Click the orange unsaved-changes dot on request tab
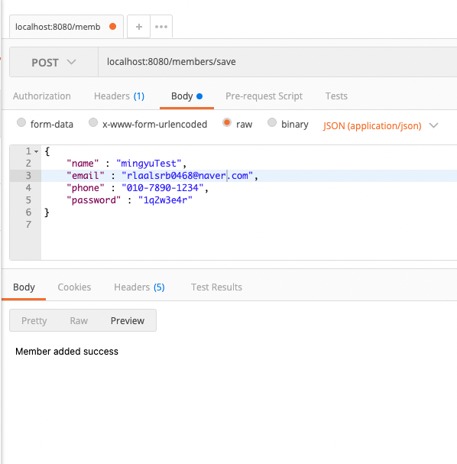Screen dimensions: 457x464 [112, 27]
